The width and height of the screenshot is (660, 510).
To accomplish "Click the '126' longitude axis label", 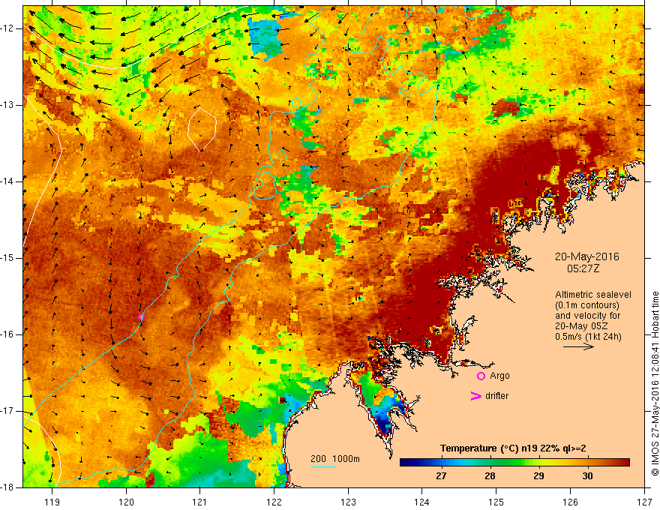I will tap(570, 502).
